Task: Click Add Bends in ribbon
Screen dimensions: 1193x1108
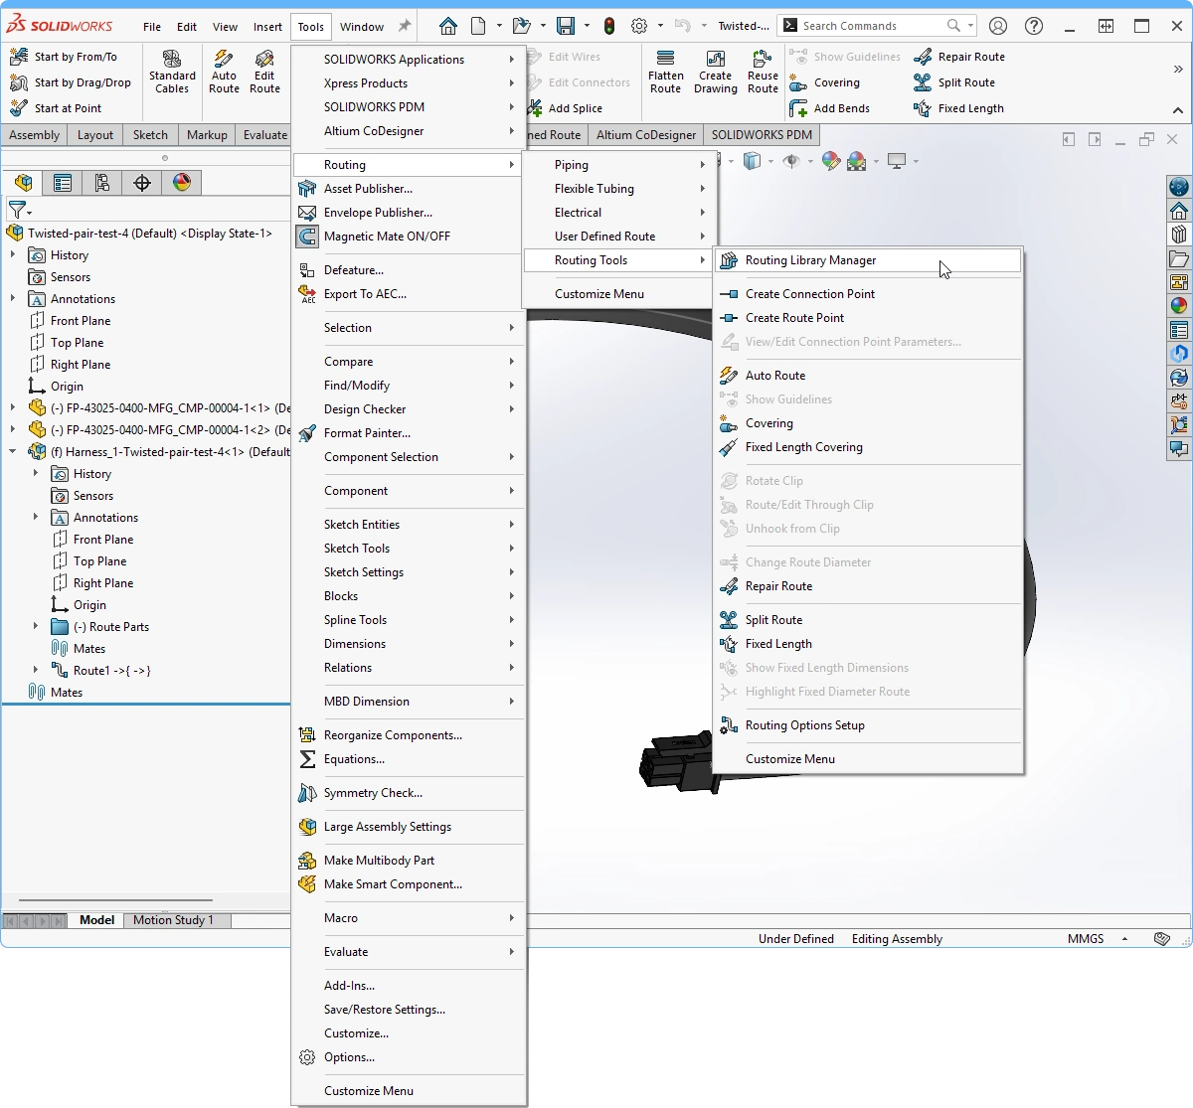Action: (x=829, y=108)
